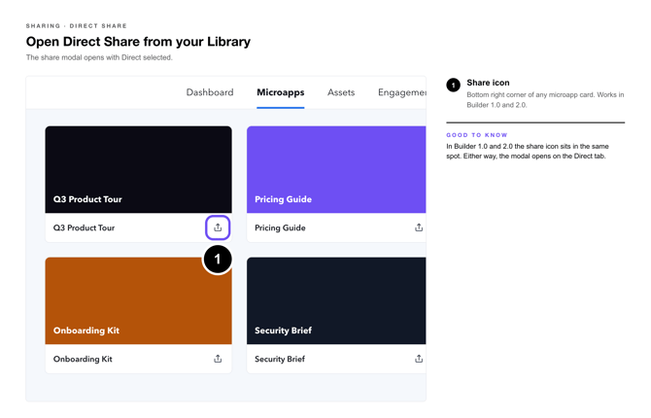Click the 'Onboarding Kit' title below its thumbnail

pyautogui.click(x=83, y=359)
